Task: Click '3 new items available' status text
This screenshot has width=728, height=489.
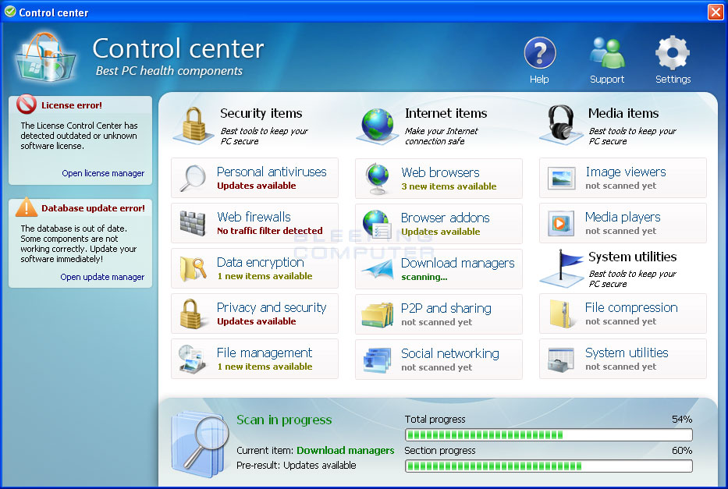Action: click(449, 186)
